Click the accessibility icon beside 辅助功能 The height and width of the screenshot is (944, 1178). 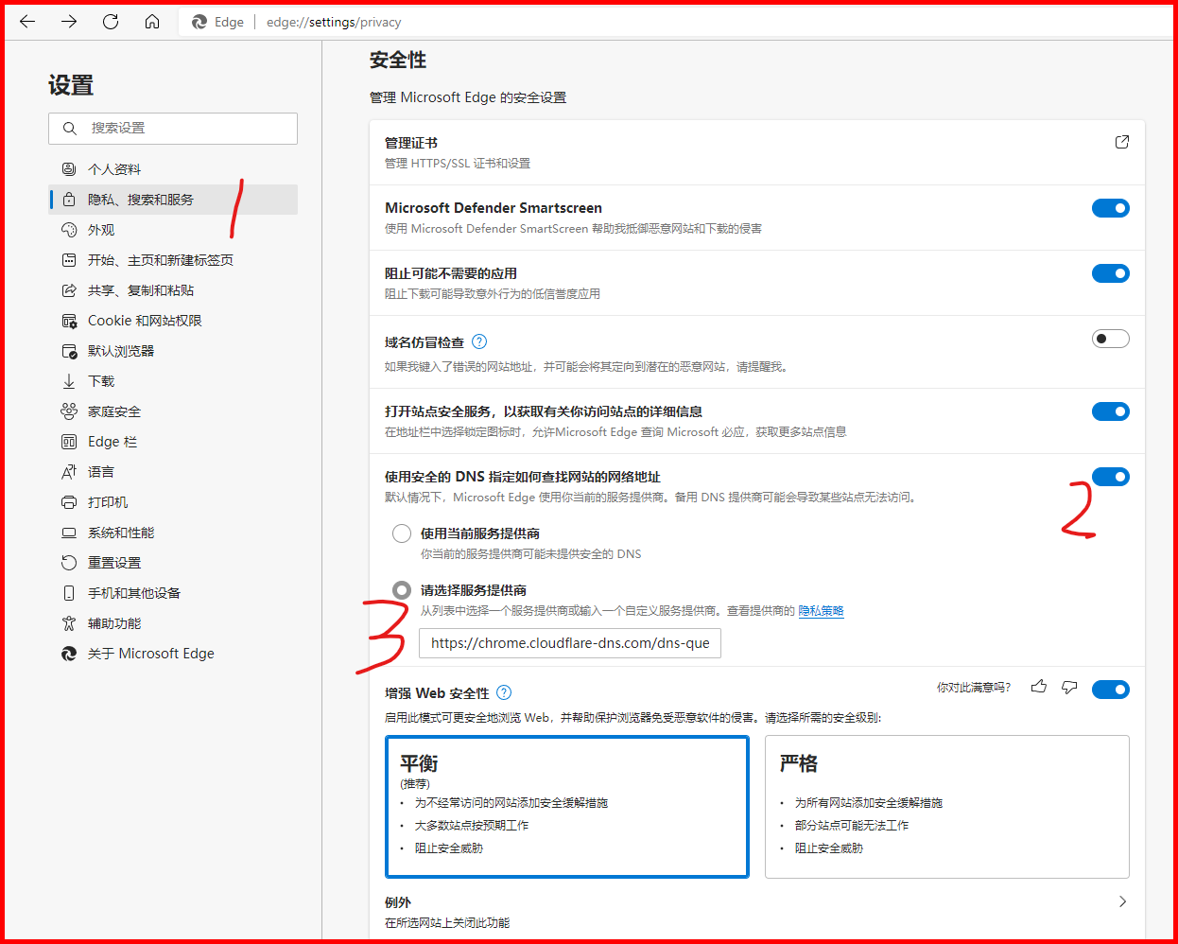coord(69,623)
